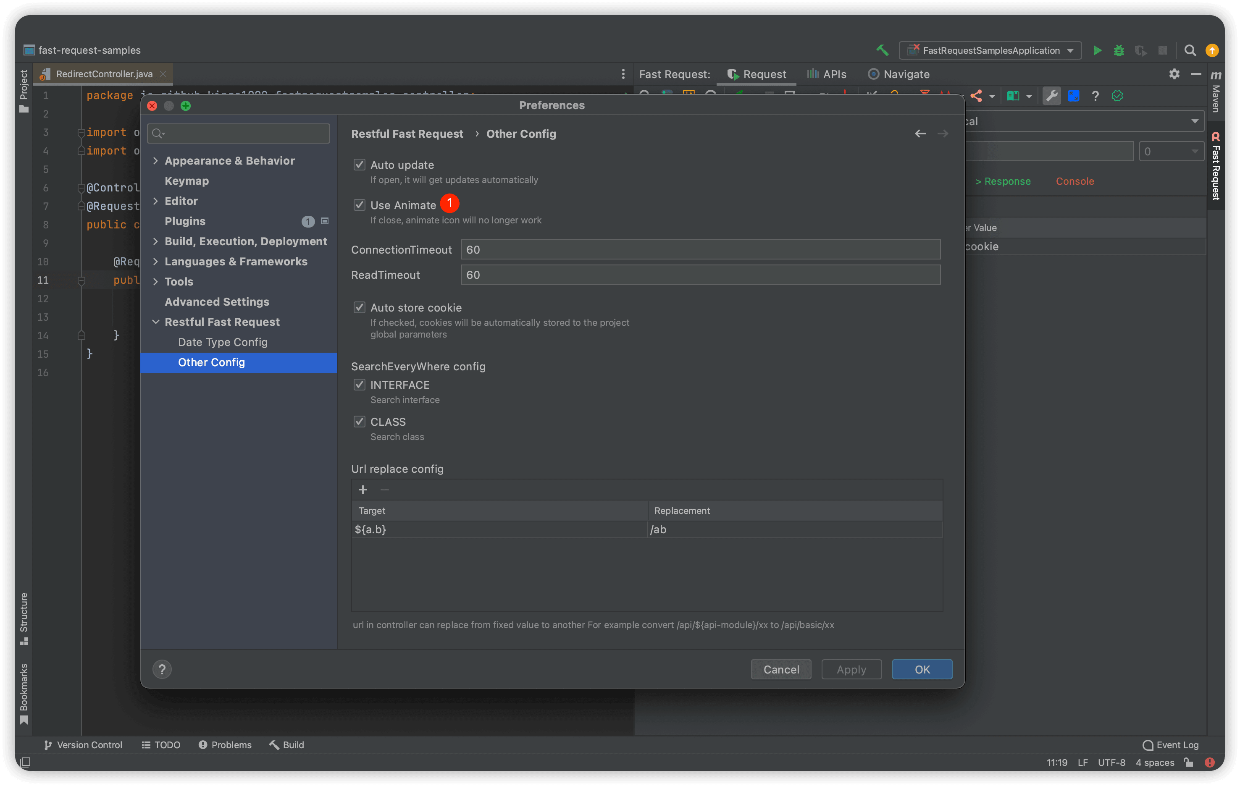Cancel the Preferences dialog
This screenshot has width=1240, height=786.
[x=780, y=669]
